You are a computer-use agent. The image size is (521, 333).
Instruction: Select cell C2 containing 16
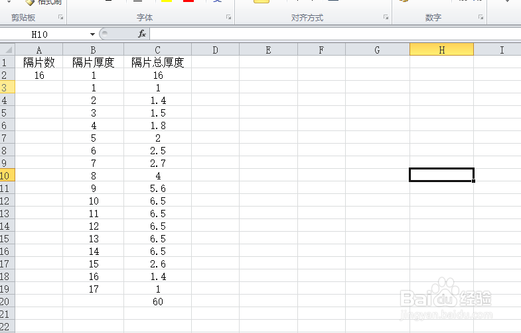tap(158, 75)
